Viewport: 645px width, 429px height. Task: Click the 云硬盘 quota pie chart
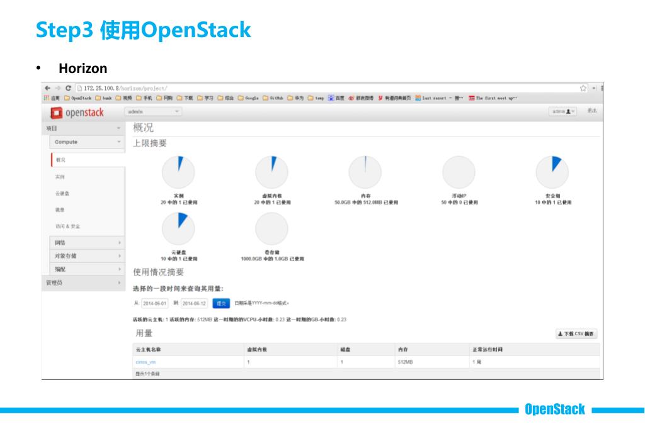178,228
